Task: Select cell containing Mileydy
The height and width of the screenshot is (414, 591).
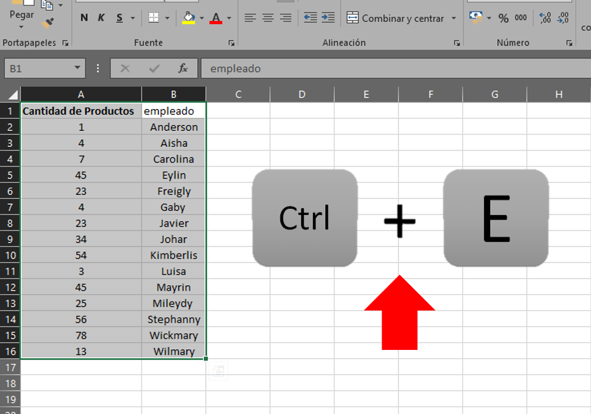Action: point(173,303)
